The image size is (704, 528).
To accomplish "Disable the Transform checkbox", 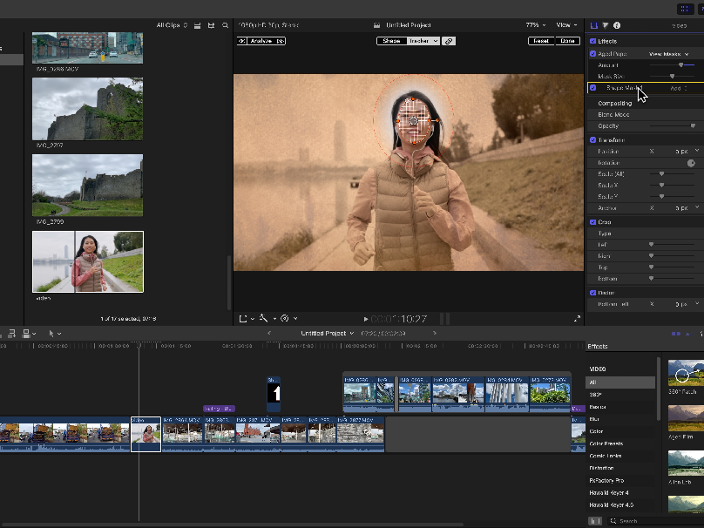I will pos(593,140).
